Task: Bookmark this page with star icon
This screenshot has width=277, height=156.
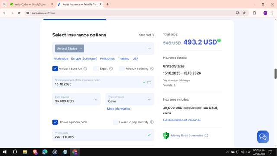Action: (x=244, y=13)
